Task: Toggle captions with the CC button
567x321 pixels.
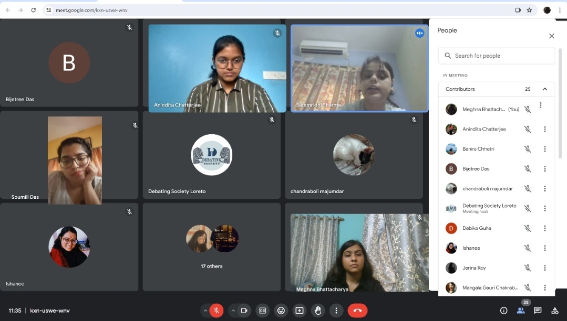Action: pyautogui.click(x=262, y=311)
